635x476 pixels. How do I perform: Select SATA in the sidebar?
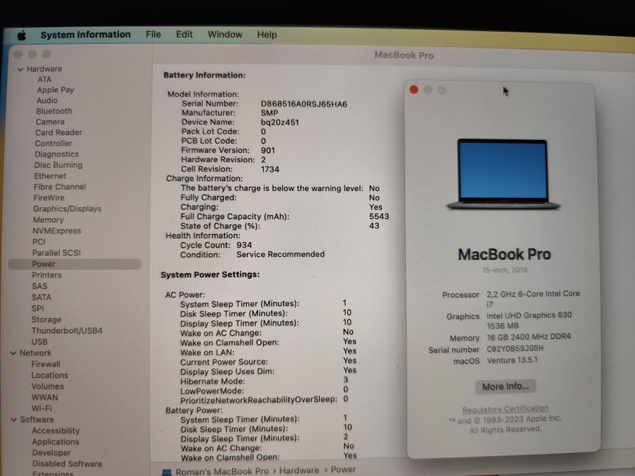(x=42, y=297)
